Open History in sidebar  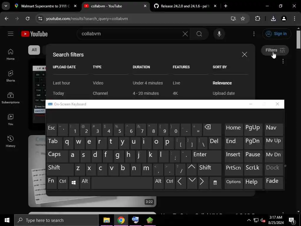pyautogui.click(x=11, y=141)
